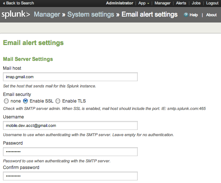This screenshot has width=221, height=183.
Task: Open the Jobs page
Action: point(196,3)
